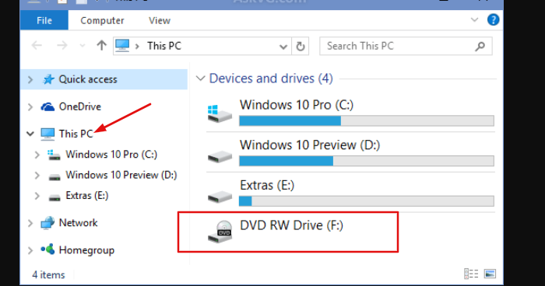Open the File ribbon tab
The height and width of the screenshot is (286, 545).
pos(44,20)
